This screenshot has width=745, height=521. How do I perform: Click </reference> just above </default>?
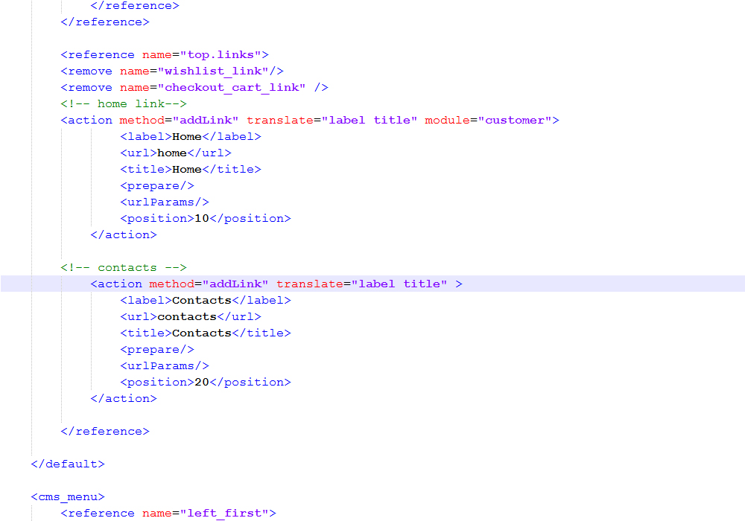point(105,432)
